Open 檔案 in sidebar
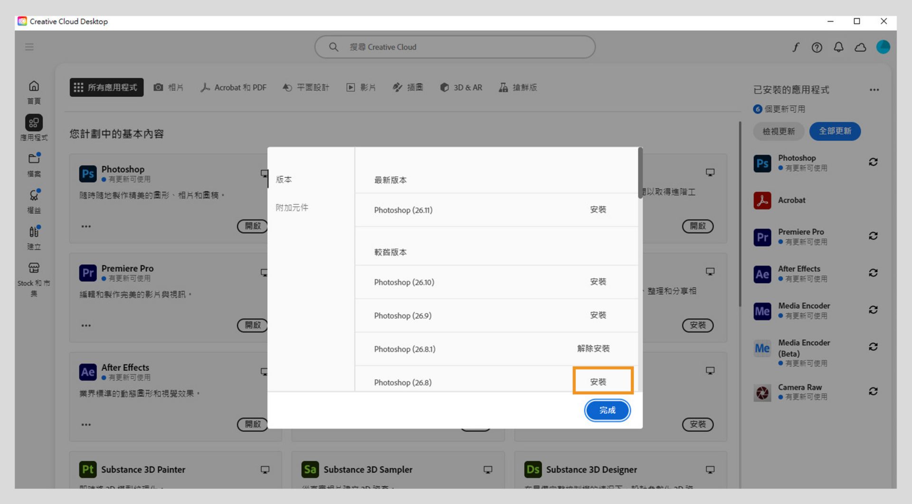This screenshot has width=912, height=504. [x=34, y=164]
